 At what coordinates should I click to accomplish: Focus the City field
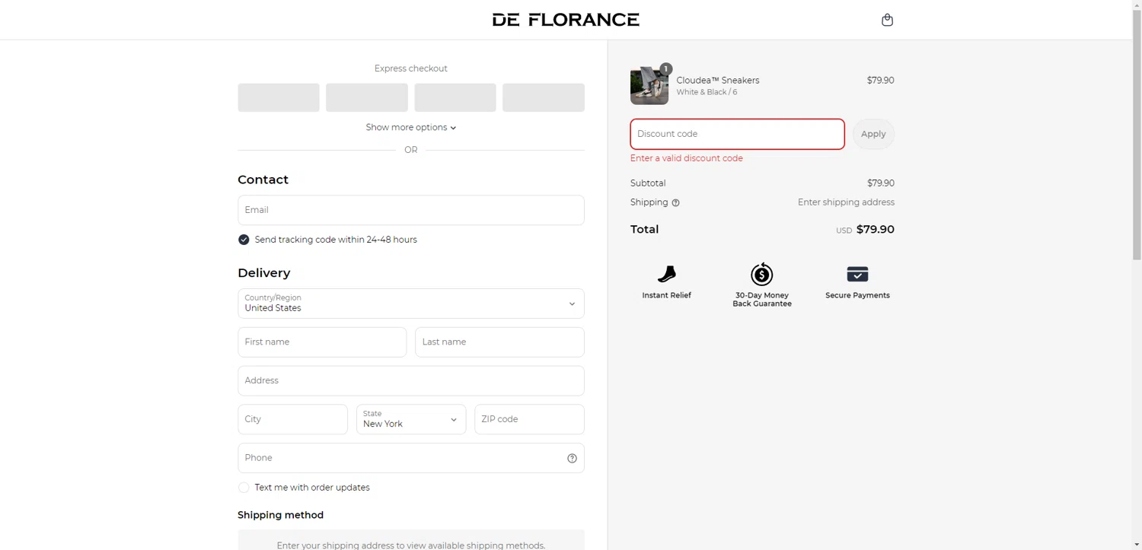292,419
